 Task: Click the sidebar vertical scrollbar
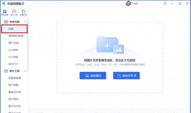(28, 45)
